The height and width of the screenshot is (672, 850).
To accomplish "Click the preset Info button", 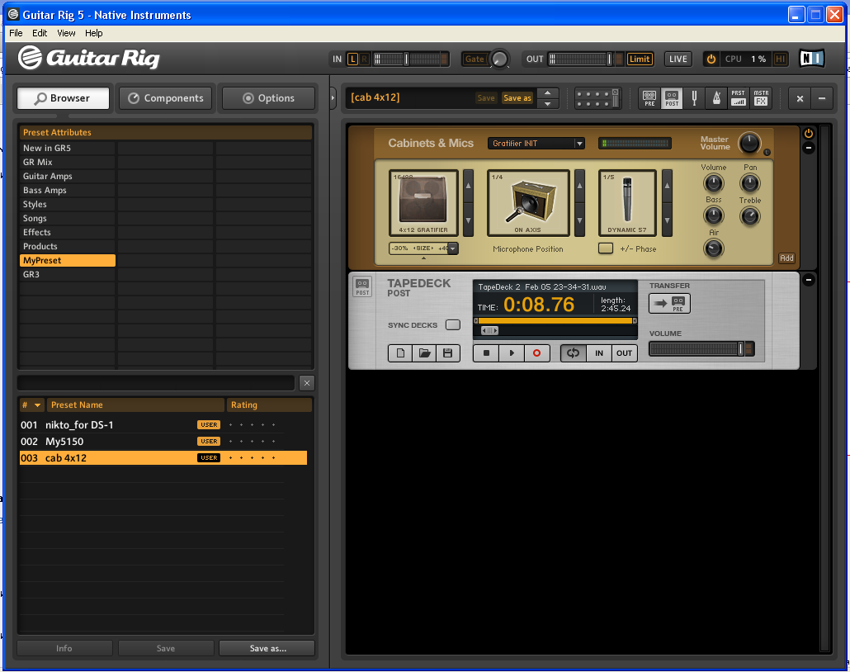I will pyautogui.click(x=64, y=648).
